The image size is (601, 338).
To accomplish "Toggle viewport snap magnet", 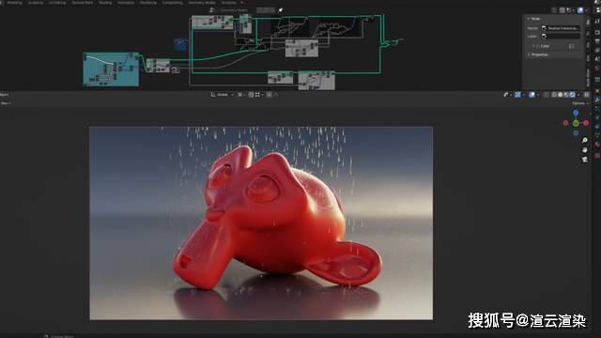I will (251, 95).
